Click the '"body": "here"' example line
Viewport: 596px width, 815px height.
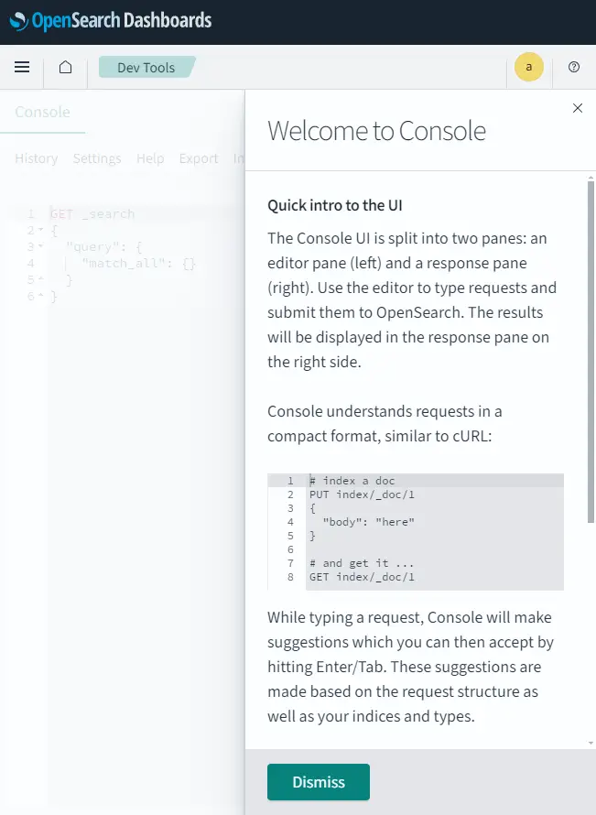point(368,522)
